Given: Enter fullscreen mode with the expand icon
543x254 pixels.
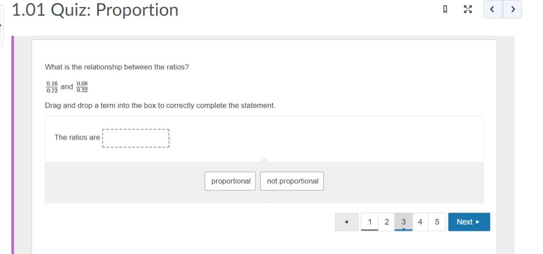Looking at the screenshot, I should 468,9.
